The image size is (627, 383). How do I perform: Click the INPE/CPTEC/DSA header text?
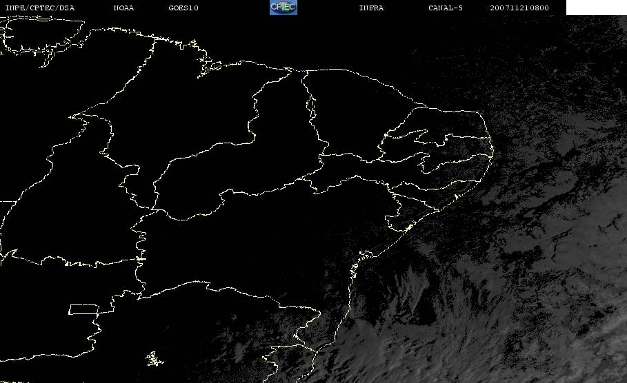pyautogui.click(x=39, y=8)
